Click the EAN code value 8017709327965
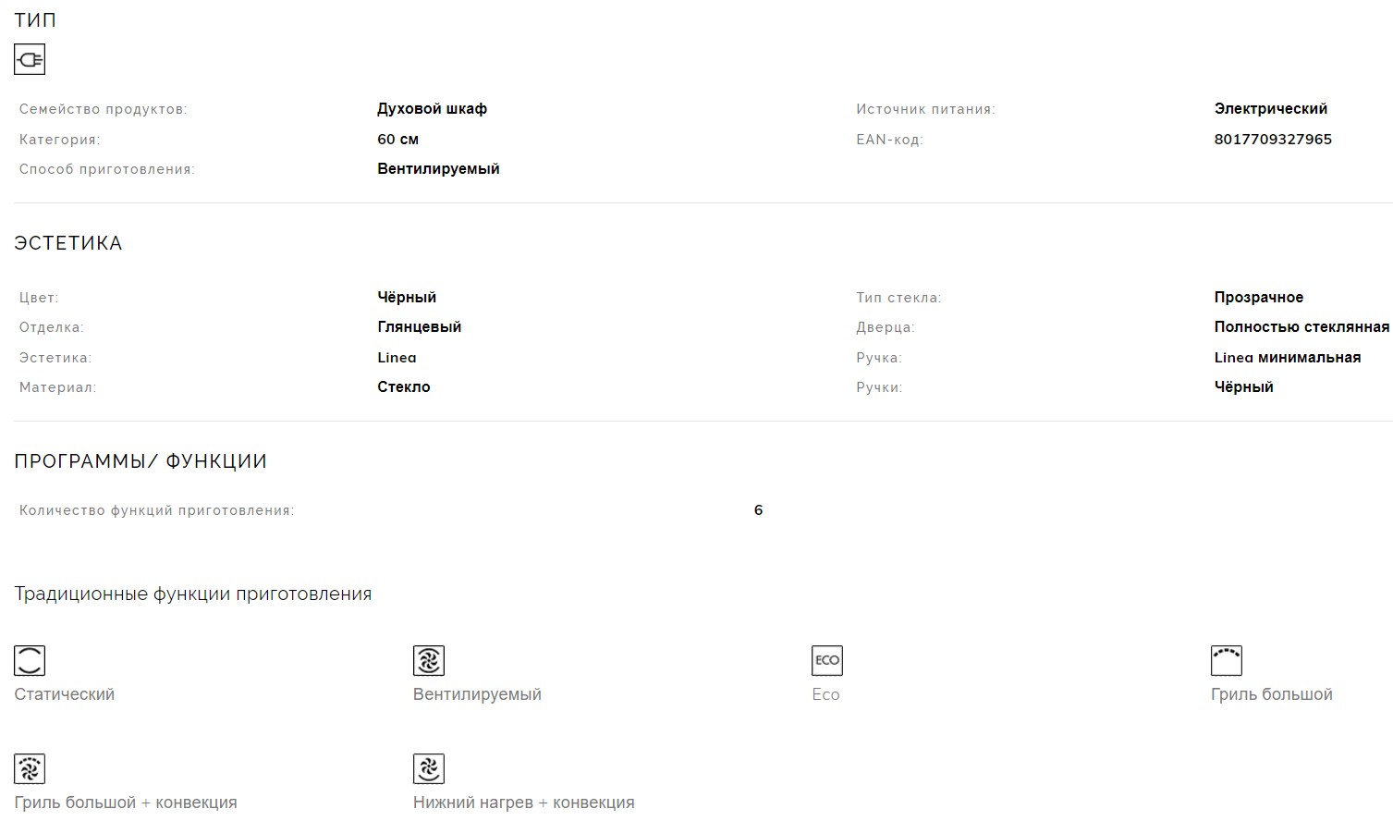The width and height of the screenshot is (1393, 821). (x=1273, y=140)
